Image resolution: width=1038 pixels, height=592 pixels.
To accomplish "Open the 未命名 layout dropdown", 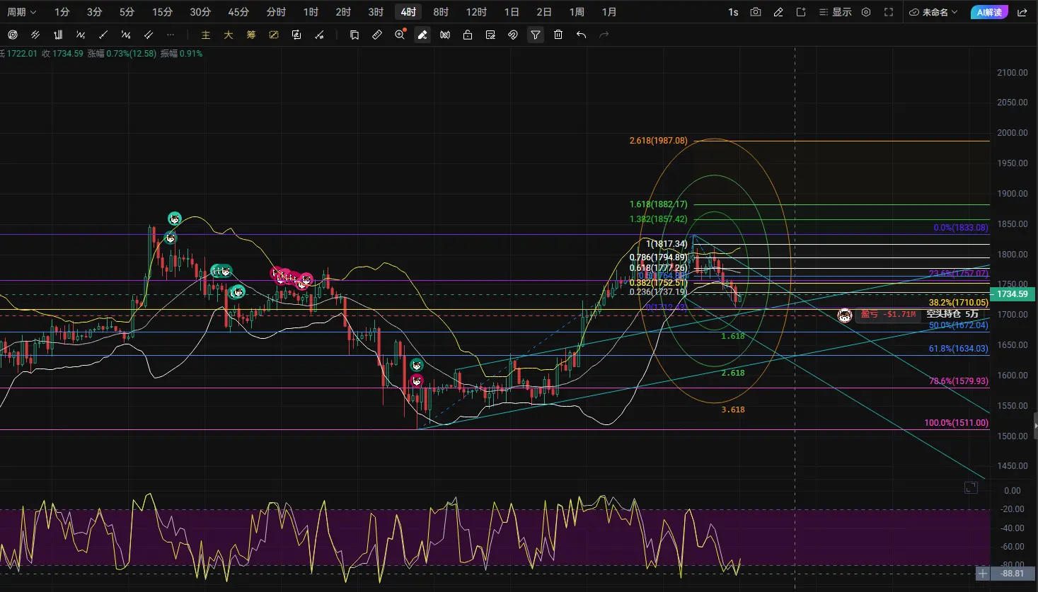I will (x=933, y=12).
